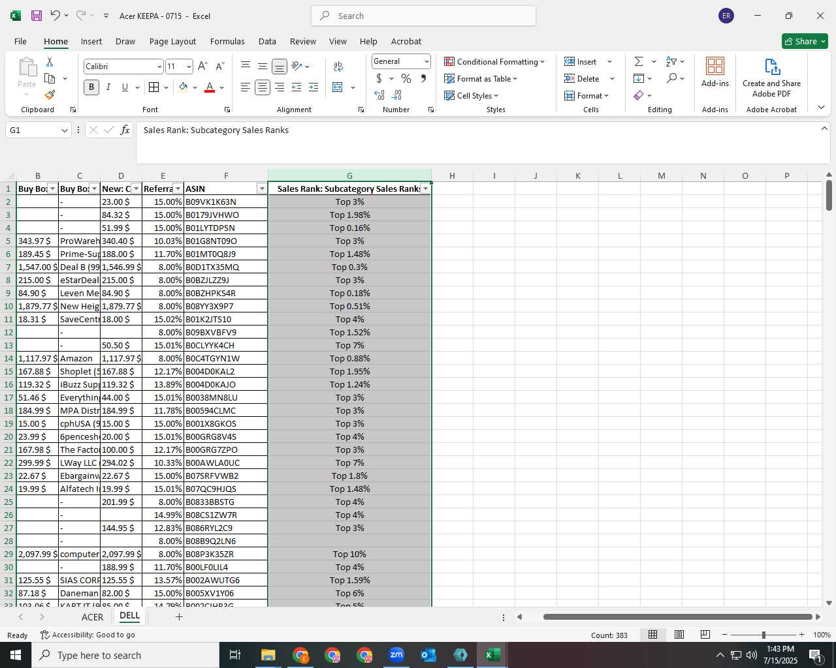
Task: Open Conditional Formatting dropdown
Action: click(x=494, y=61)
